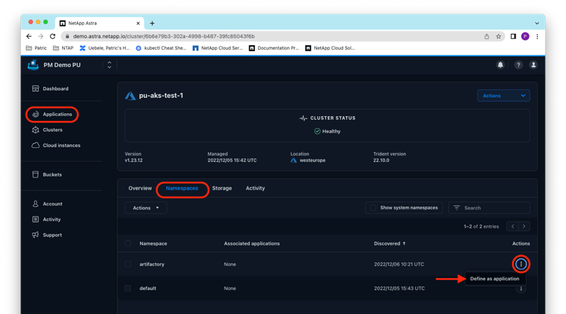Enable Show system namespaces checkbox
Screen dimensions: 566x314
(x=373, y=208)
